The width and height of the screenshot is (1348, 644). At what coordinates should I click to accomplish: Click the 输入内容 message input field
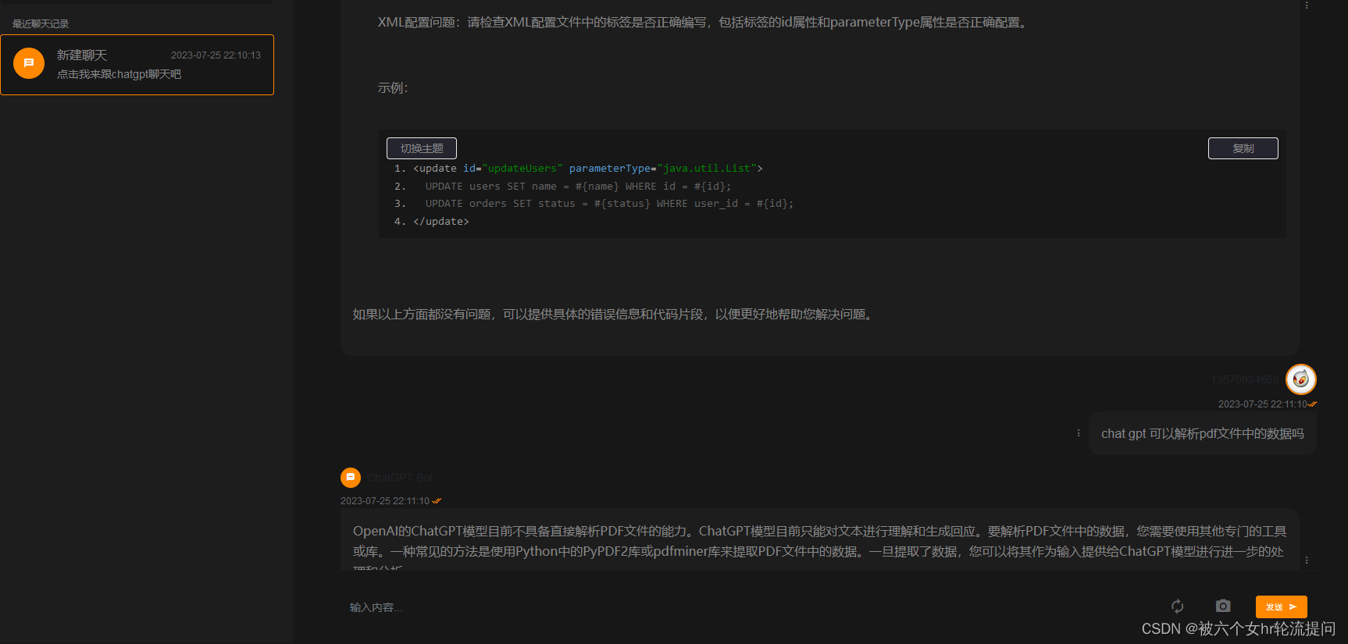pos(750,607)
